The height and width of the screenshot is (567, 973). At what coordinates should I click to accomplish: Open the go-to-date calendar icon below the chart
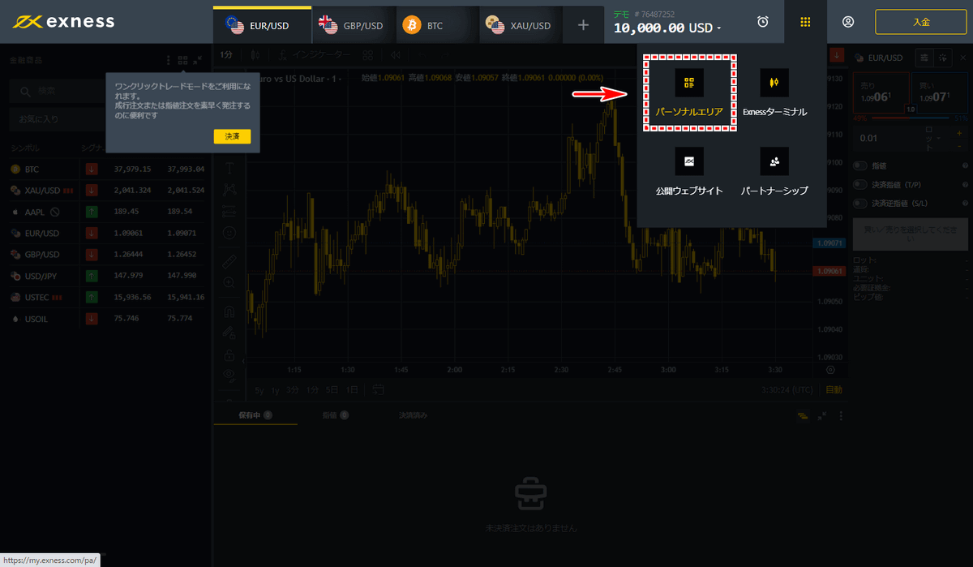[377, 390]
